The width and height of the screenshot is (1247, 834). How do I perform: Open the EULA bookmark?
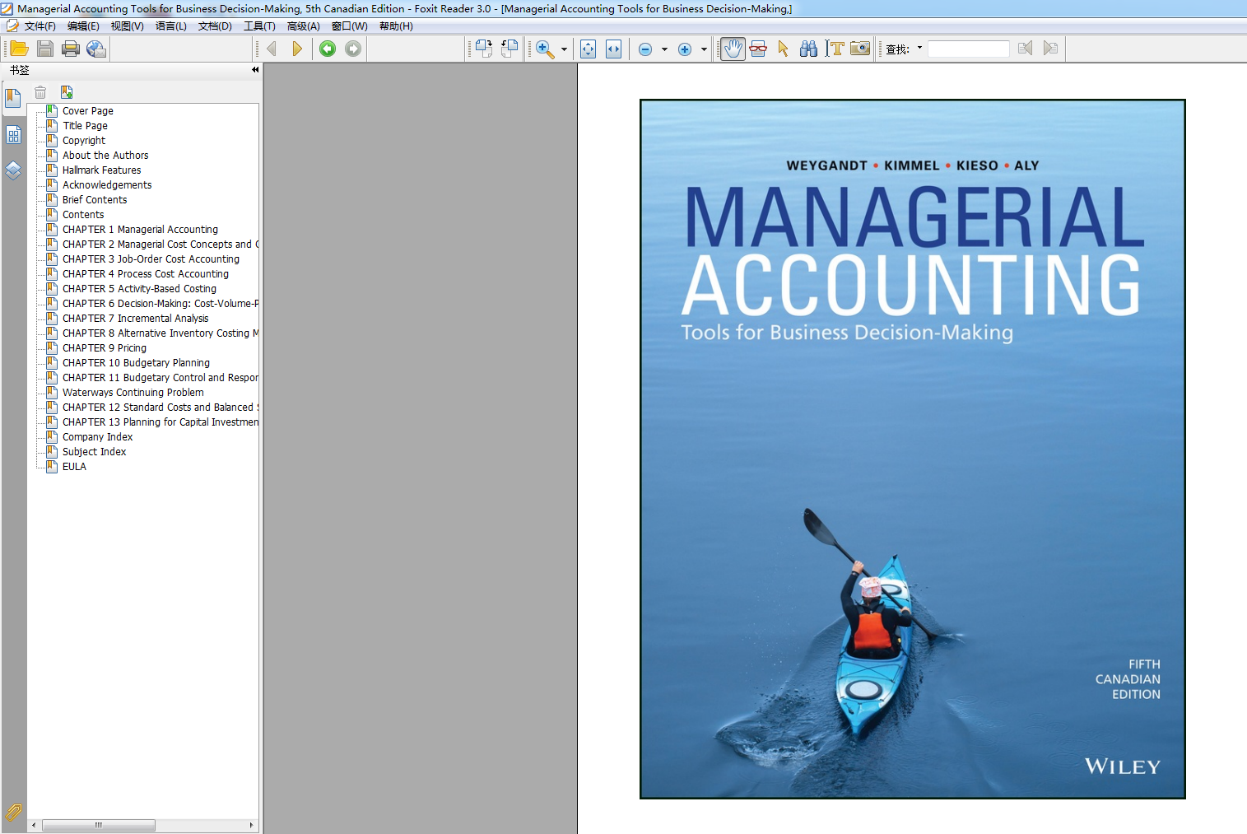pos(74,467)
